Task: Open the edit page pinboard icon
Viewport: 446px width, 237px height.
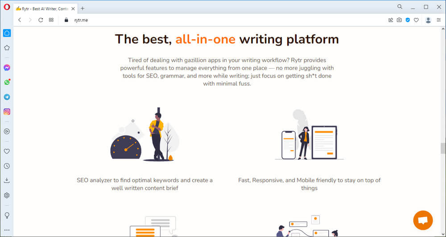Action: point(391,20)
